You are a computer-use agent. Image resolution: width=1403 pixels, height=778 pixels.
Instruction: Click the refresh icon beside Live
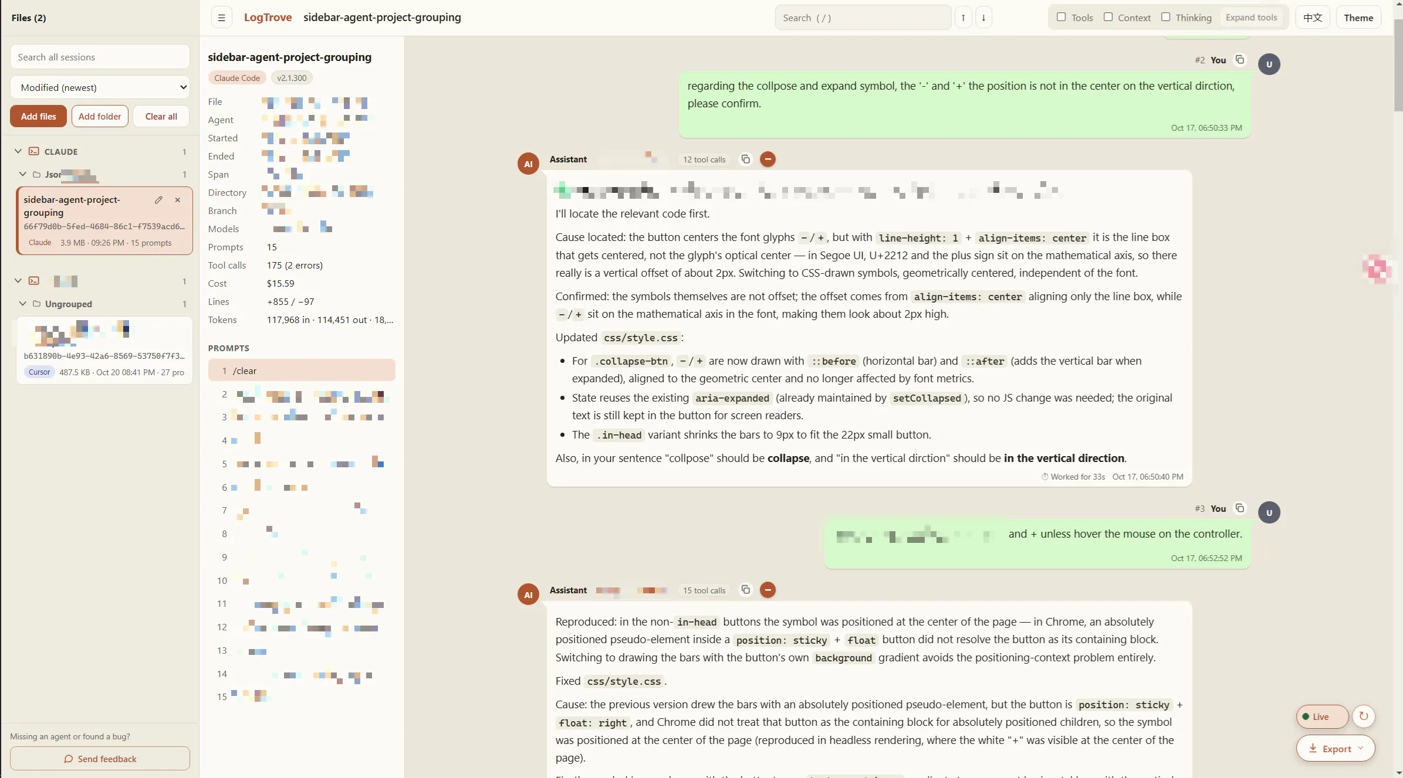point(1364,716)
